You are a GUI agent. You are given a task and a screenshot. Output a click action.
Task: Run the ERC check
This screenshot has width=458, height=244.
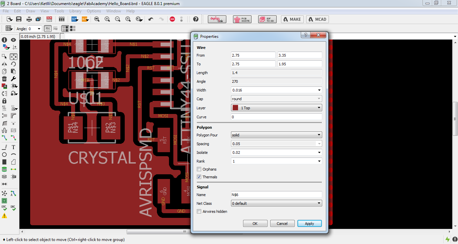[x=4, y=208]
